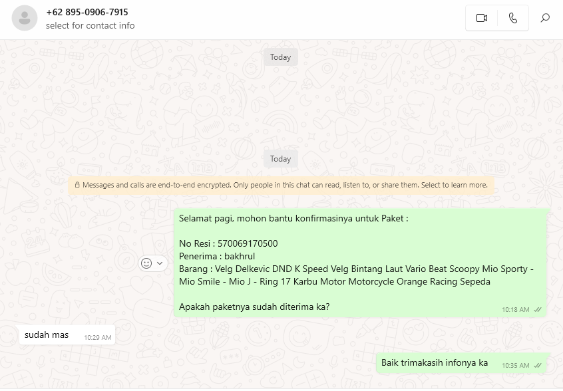Open contact profile picture avatar
Viewport: 563px width, 391px height.
pos(25,18)
